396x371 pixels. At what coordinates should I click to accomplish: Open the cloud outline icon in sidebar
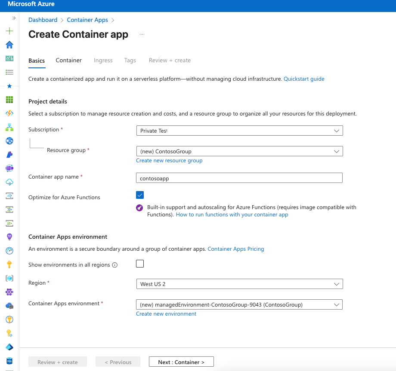click(9, 182)
